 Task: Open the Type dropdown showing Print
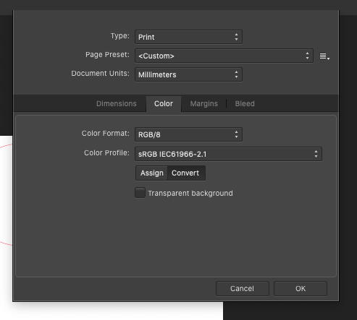(x=188, y=37)
